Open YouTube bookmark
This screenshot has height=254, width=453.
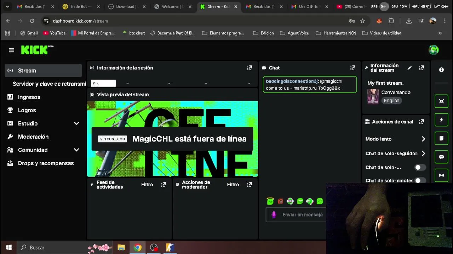point(54,33)
